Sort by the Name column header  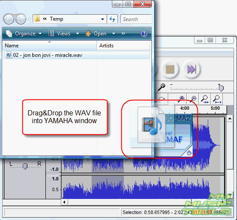click(x=49, y=45)
